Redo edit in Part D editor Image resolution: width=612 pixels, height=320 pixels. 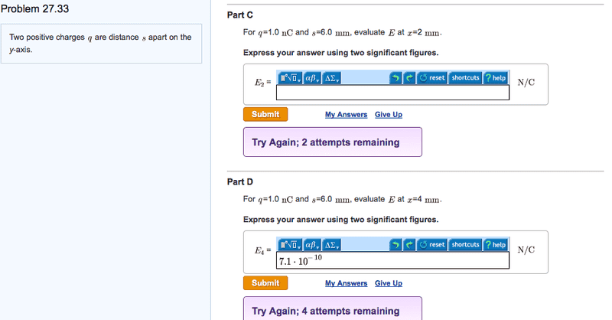tap(409, 245)
